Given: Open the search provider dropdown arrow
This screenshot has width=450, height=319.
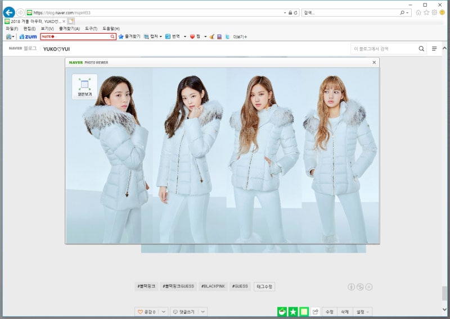Looking at the screenshot, I should pyautogui.click(x=407, y=13).
